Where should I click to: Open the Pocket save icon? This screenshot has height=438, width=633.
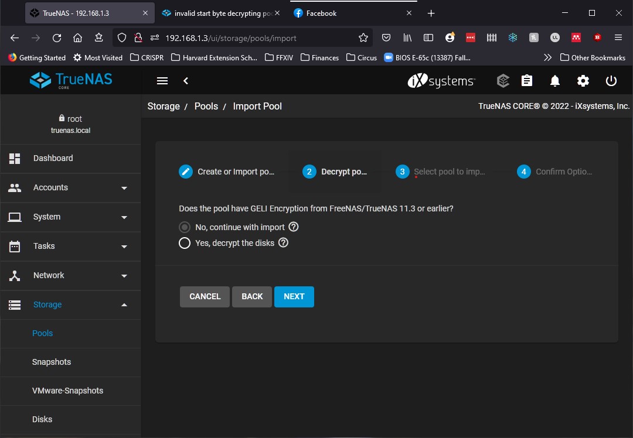(x=386, y=38)
